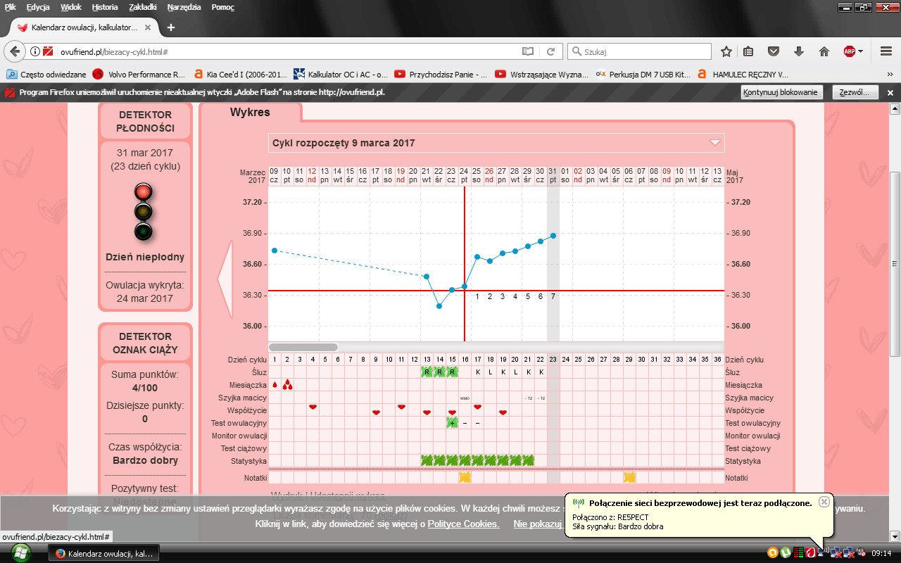
Task: Open the ABP dropdown arrow
Action: tap(861, 51)
